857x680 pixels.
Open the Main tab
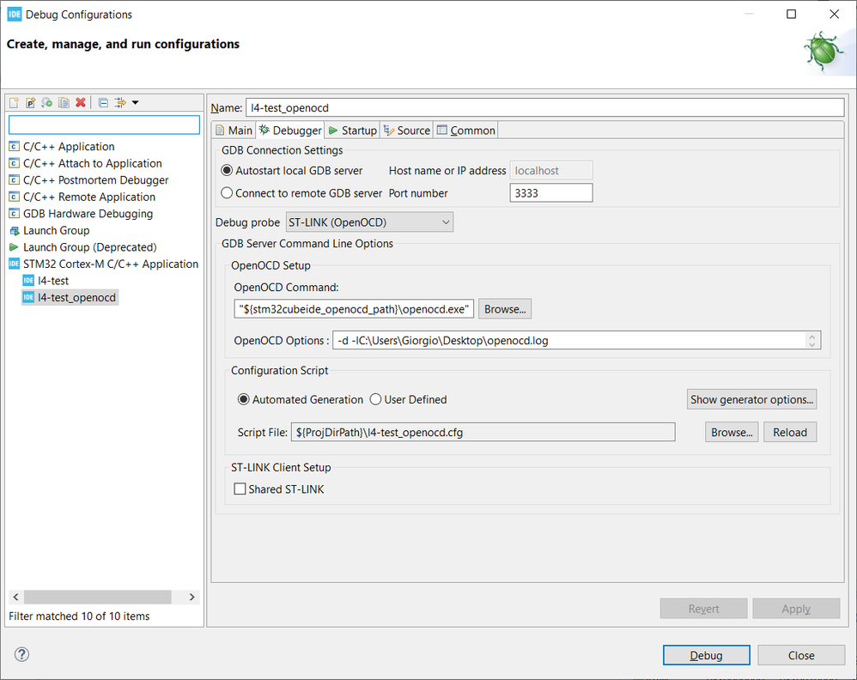click(234, 131)
